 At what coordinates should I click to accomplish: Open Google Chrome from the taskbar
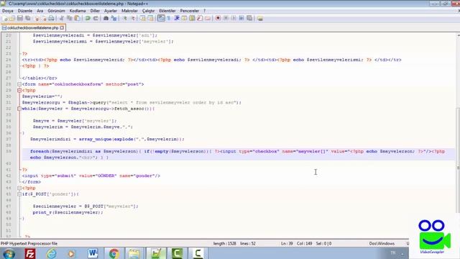coord(114,253)
